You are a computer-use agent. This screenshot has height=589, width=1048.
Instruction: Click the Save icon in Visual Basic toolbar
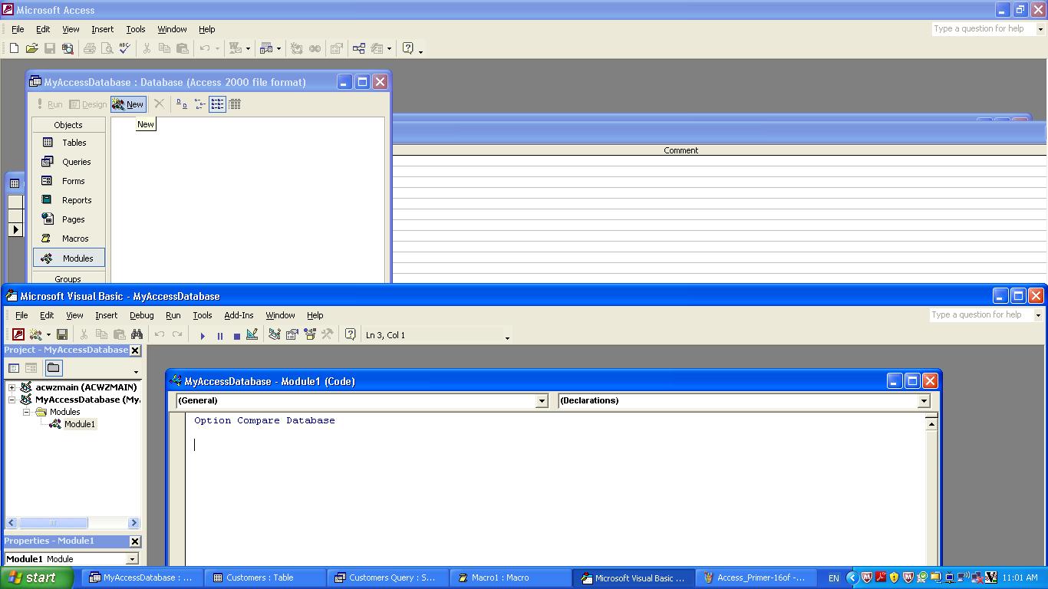tap(62, 335)
